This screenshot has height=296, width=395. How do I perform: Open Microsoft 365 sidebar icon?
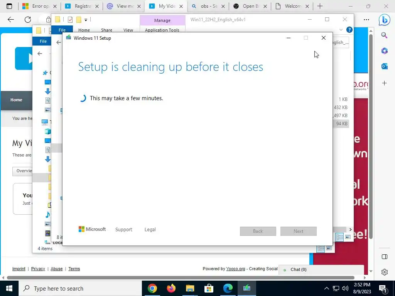click(x=384, y=51)
